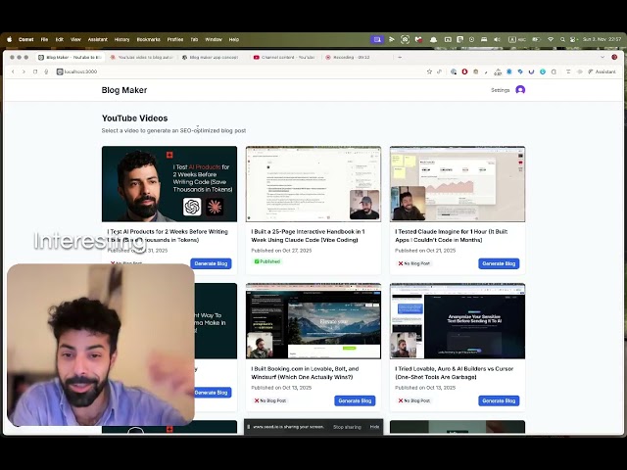Click the date and time in menu bar
Image resolution: width=627 pixels, height=470 pixels.
point(602,39)
